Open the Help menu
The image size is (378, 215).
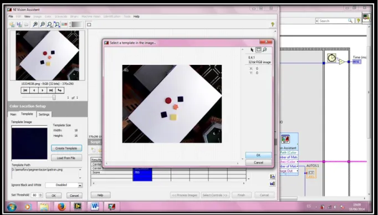(x=136, y=17)
